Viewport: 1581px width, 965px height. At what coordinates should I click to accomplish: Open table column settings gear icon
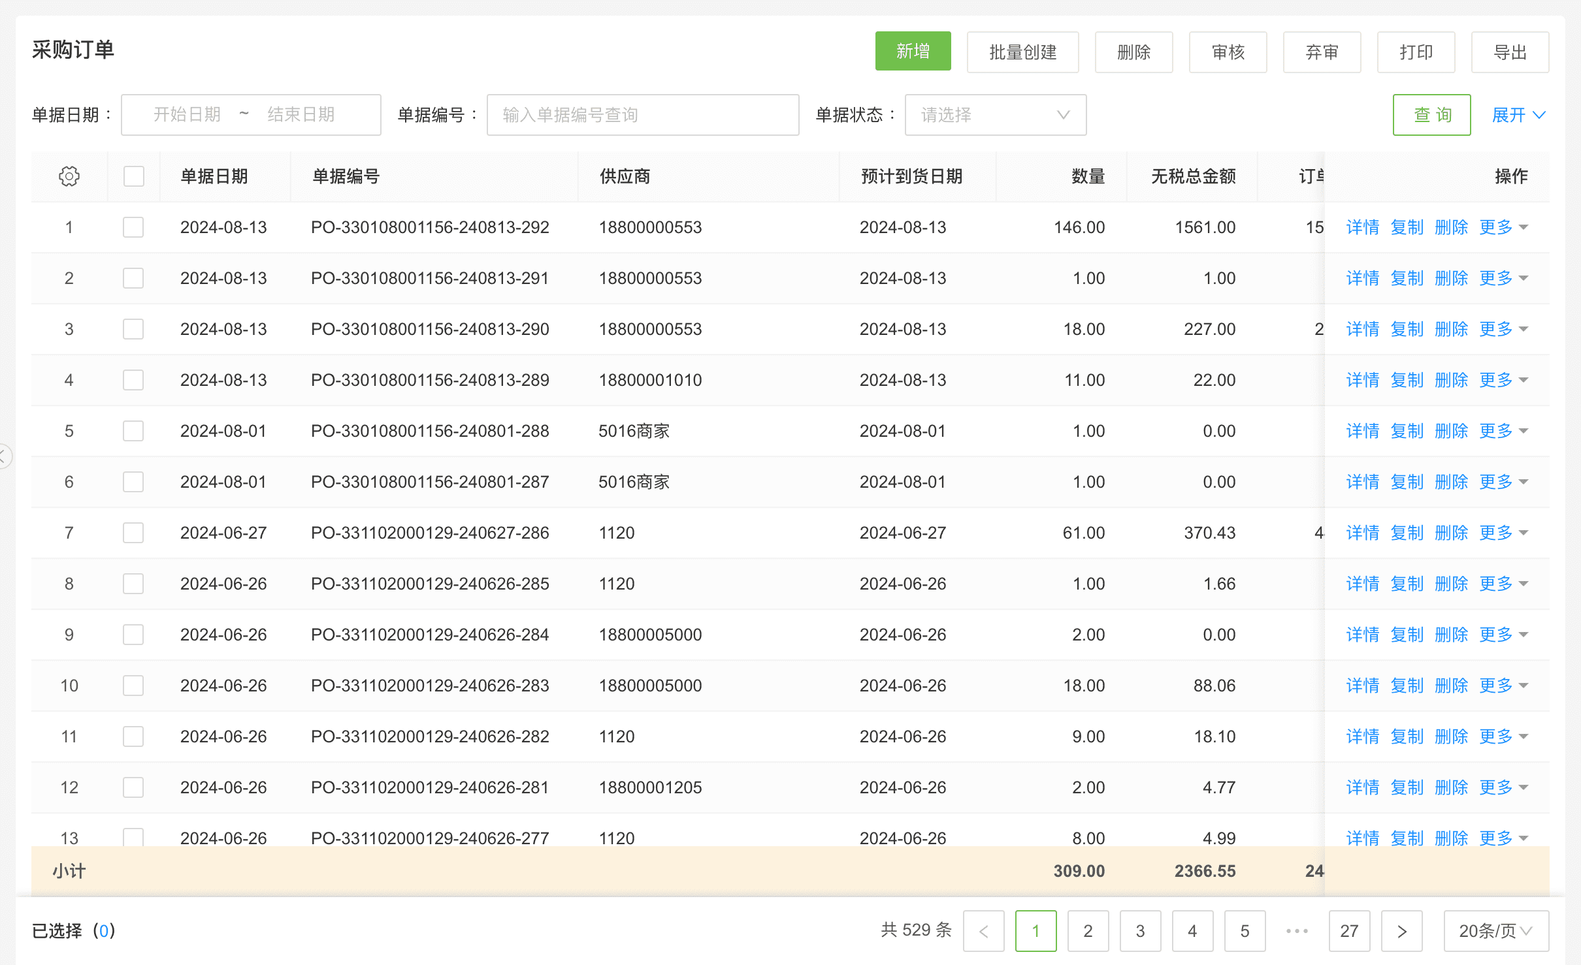tap(69, 176)
